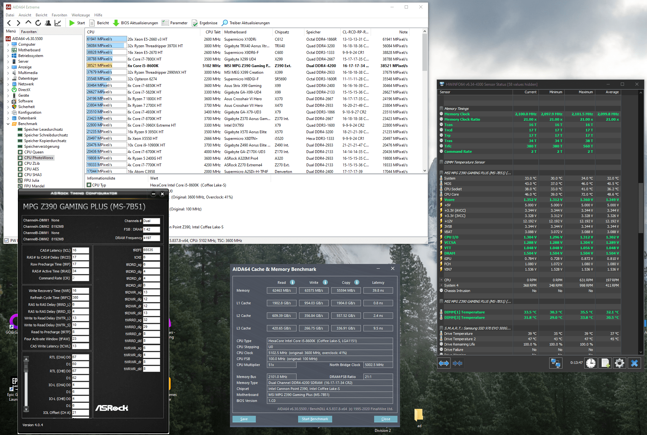Click HWiNFO blue X close sensors icon

tap(634, 363)
